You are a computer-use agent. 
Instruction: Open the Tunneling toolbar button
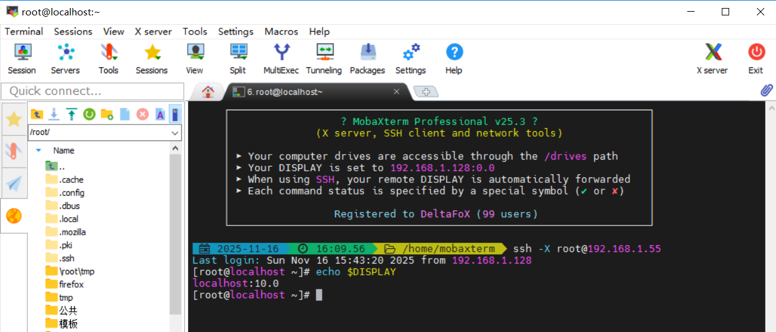tap(324, 59)
